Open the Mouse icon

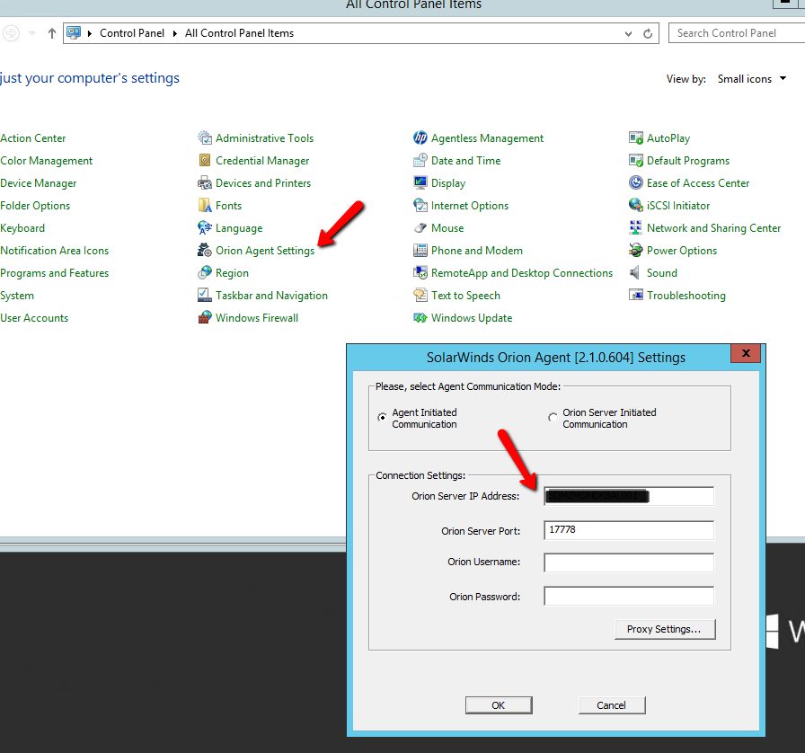coord(420,228)
